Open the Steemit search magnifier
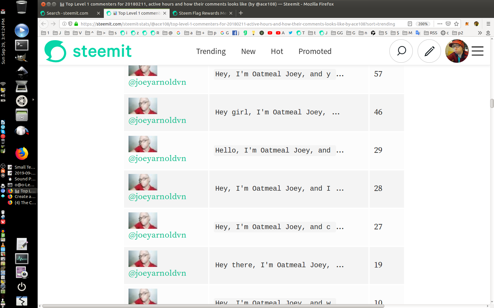 (401, 51)
